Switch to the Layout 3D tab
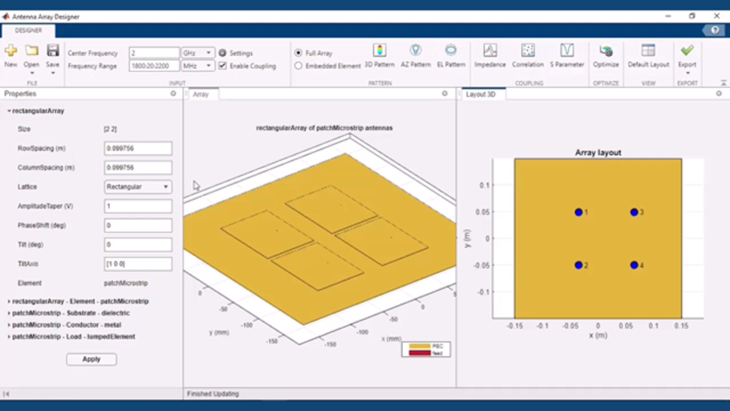Viewport: 730px width, 411px height. [x=480, y=94]
